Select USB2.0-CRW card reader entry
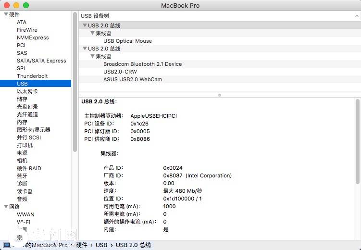This screenshot has height=250, width=361. point(120,72)
